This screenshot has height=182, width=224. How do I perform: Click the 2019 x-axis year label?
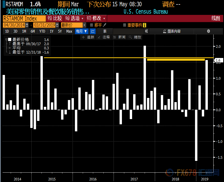(x=205, y=179)
